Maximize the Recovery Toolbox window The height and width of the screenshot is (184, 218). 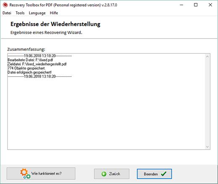coord(196,5)
